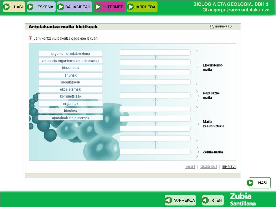
Task: Click the 'BIOLOGIA ETA GEOLOGIA, DBH 3' title
Action: point(231,4)
